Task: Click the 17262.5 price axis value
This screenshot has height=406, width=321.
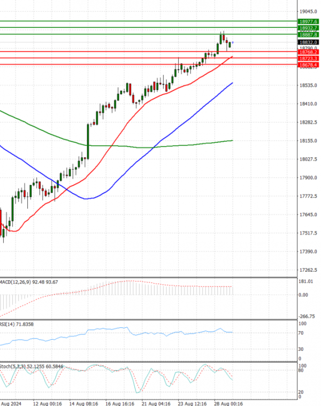Action: coord(308,270)
